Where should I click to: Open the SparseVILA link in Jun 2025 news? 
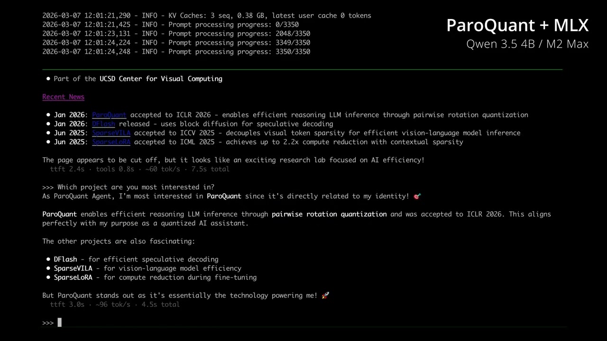coord(111,133)
